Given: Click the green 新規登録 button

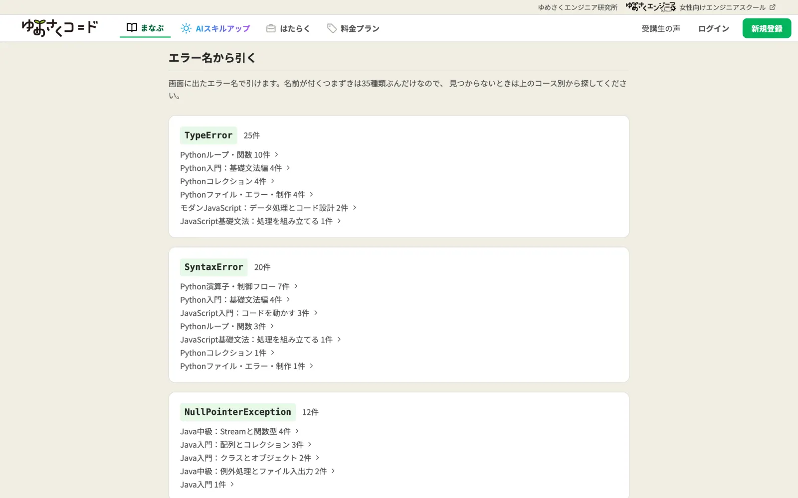Looking at the screenshot, I should point(767,28).
